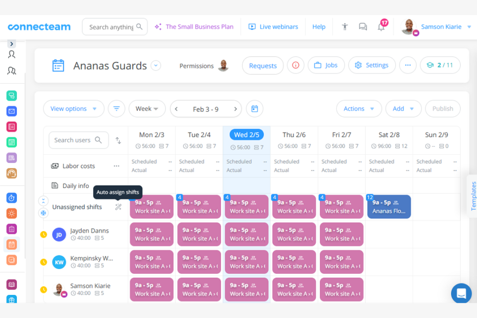Open the Week view dropdown
Screen dimensions: 477x318
click(147, 109)
